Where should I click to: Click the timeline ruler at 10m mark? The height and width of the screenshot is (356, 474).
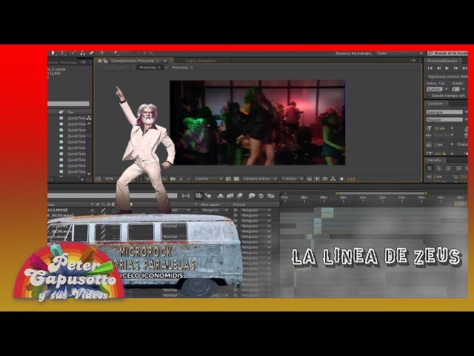(343, 198)
